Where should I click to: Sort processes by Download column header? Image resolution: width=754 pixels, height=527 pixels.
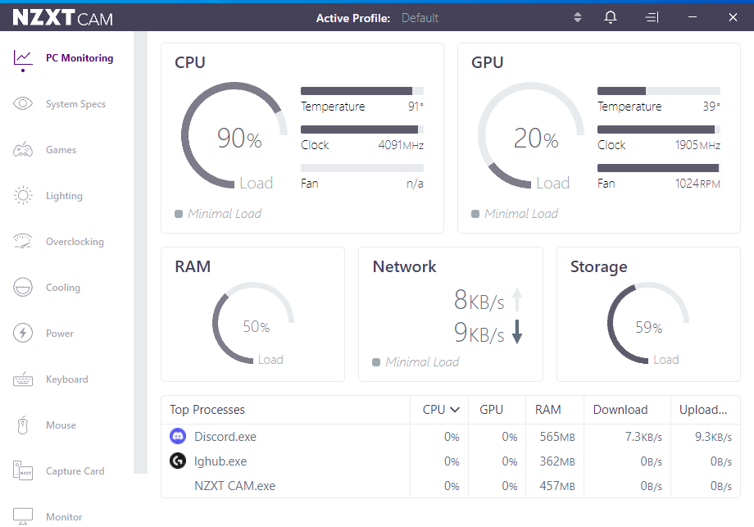[620, 410]
